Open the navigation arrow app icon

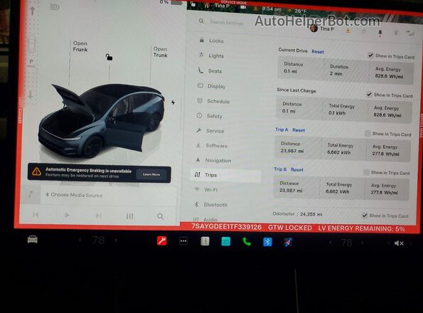288,242
